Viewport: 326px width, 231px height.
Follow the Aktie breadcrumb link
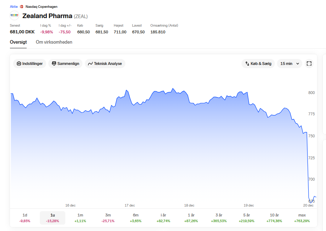point(14,7)
